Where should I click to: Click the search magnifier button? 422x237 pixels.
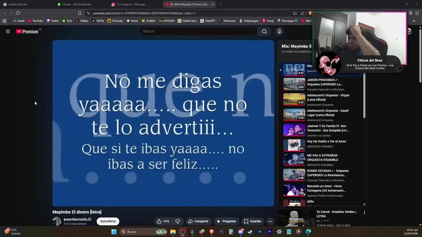[x=264, y=31]
